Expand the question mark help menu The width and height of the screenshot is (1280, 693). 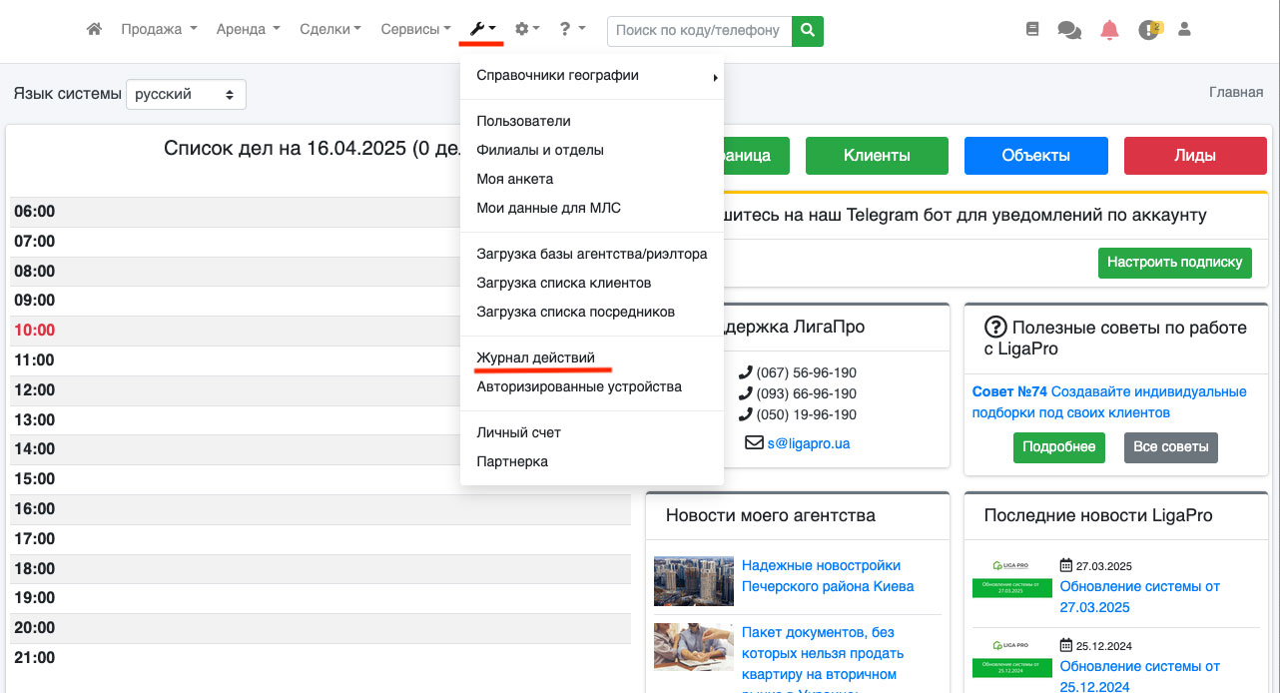point(572,30)
